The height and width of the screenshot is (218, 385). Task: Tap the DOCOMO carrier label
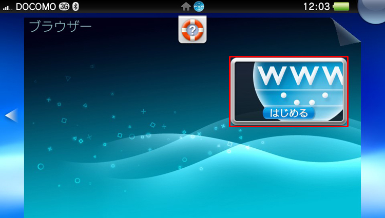36,7
